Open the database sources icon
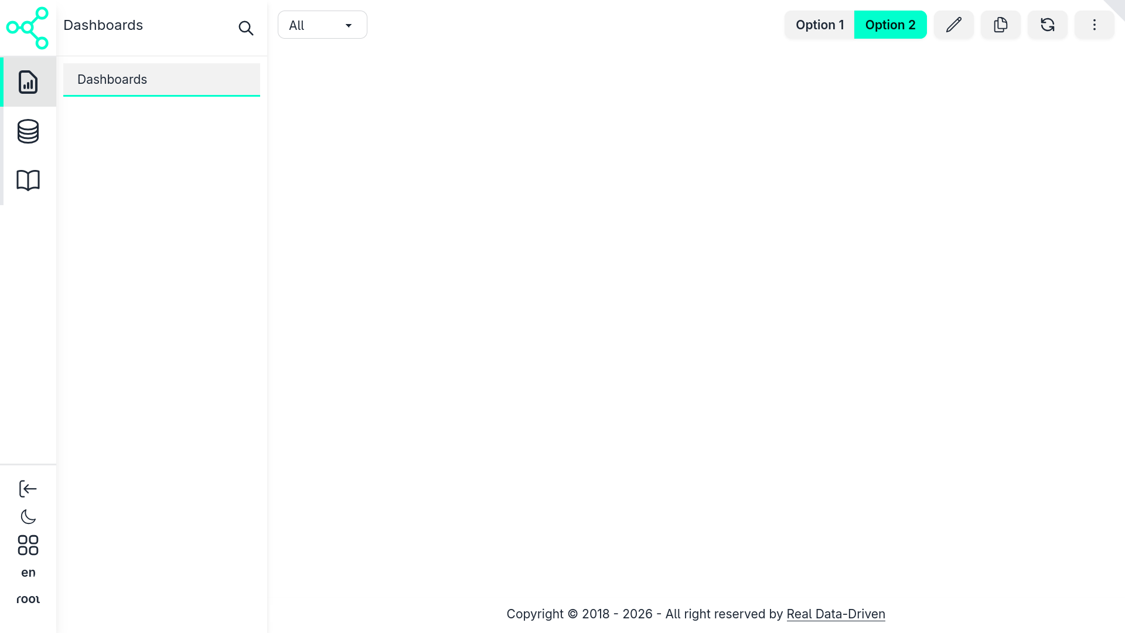 (x=28, y=131)
